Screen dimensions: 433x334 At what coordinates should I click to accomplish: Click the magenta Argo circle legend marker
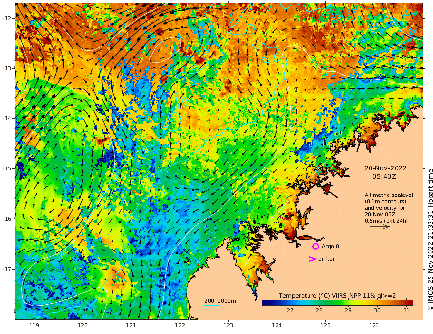point(315,246)
